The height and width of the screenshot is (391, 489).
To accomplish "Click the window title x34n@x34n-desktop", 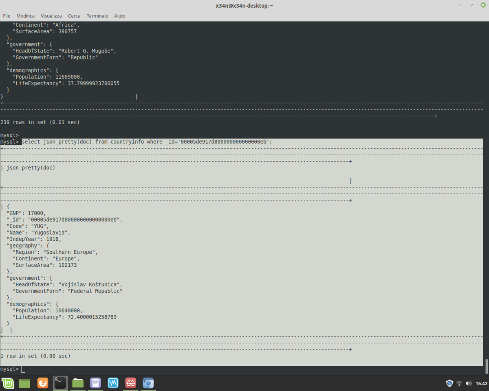I will pyautogui.click(x=244, y=6).
